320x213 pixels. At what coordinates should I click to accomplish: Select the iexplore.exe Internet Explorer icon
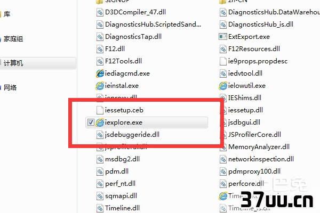tap(100, 122)
